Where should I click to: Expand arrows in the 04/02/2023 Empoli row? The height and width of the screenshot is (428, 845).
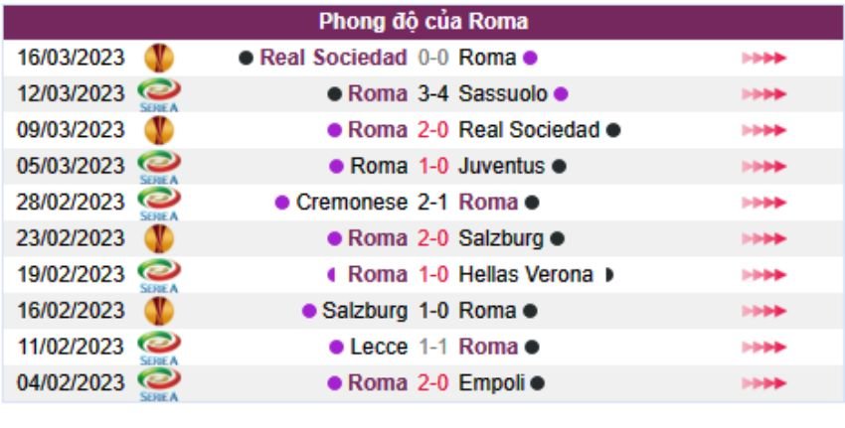point(763,383)
